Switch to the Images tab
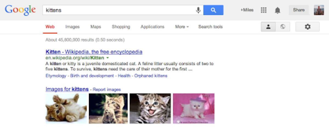The width and height of the screenshot is (329, 133). pos(72,27)
